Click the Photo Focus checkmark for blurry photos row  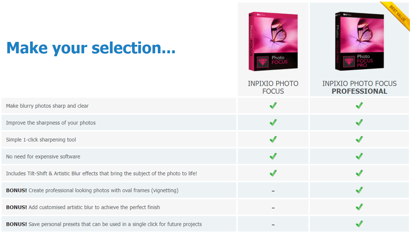pos(273,105)
